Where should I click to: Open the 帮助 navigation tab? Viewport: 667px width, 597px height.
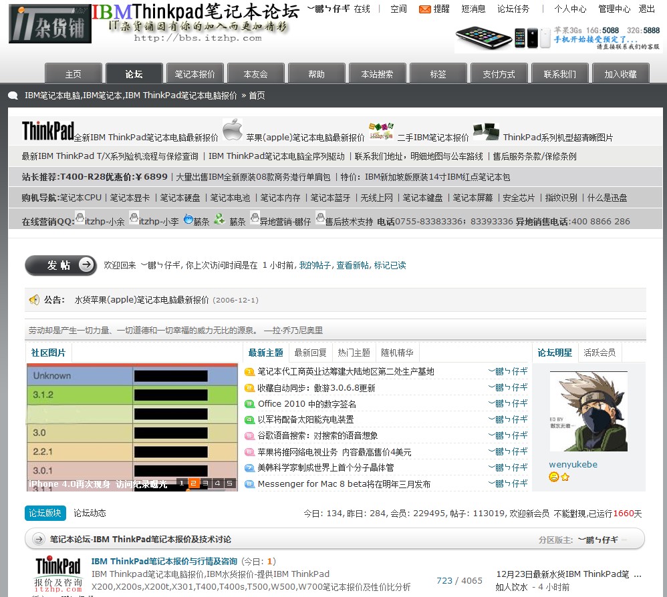(x=317, y=73)
